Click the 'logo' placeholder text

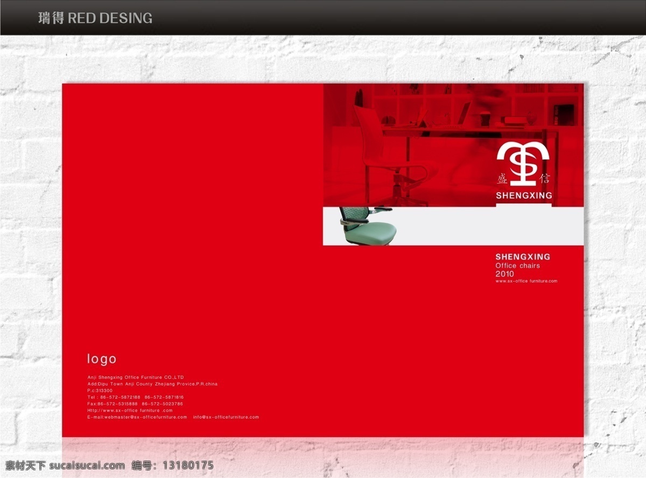[x=102, y=359]
